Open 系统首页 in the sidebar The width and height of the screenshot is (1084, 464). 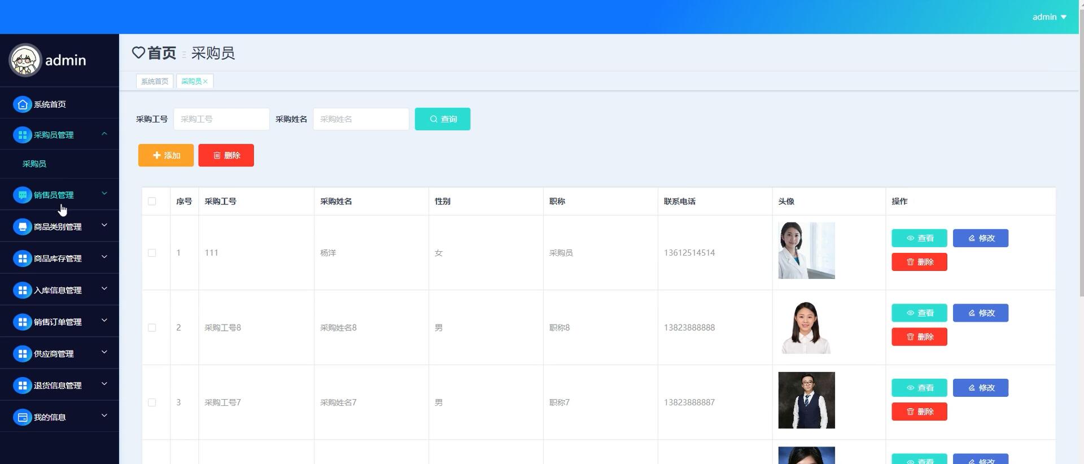(50, 104)
